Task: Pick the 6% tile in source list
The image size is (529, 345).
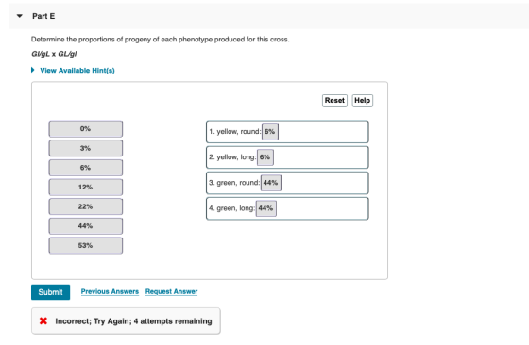Action: pos(86,168)
